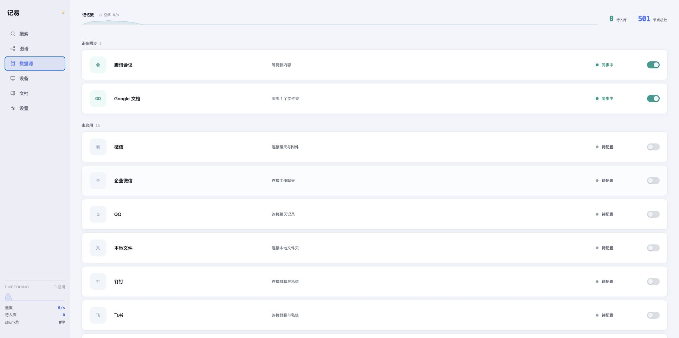Click the 记忆流 title
679x338 pixels.
tap(88, 15)
